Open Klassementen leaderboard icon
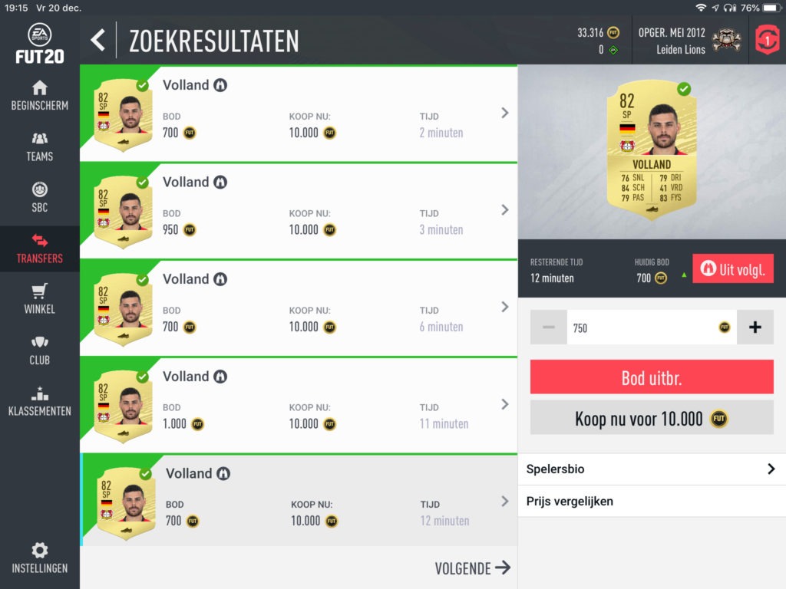This screenshot has height=589, width=786. (40, 393)
